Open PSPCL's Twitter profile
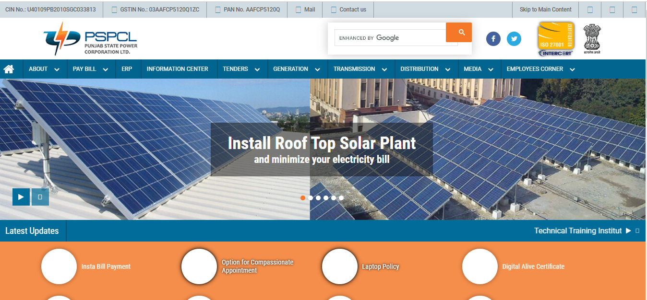647x300 pixels. tap(514, 39)
